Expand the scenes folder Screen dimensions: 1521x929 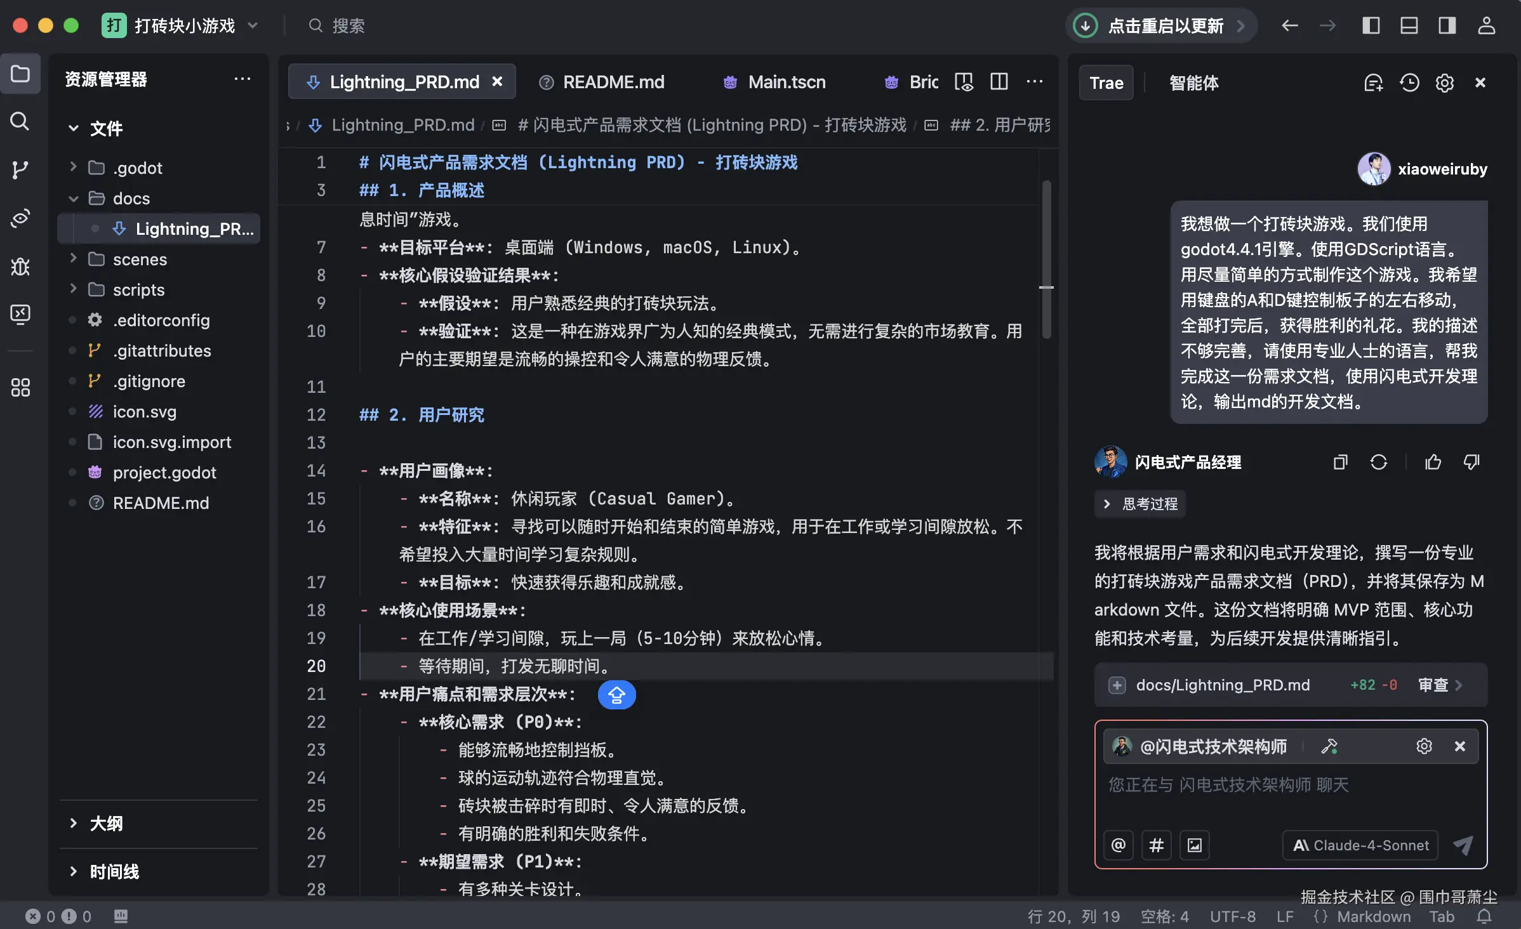pos(140,259)
